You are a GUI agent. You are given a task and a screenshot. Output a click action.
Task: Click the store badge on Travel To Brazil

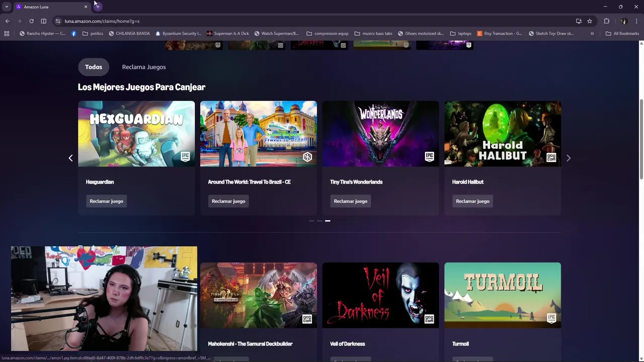click(x=307, y=157)
